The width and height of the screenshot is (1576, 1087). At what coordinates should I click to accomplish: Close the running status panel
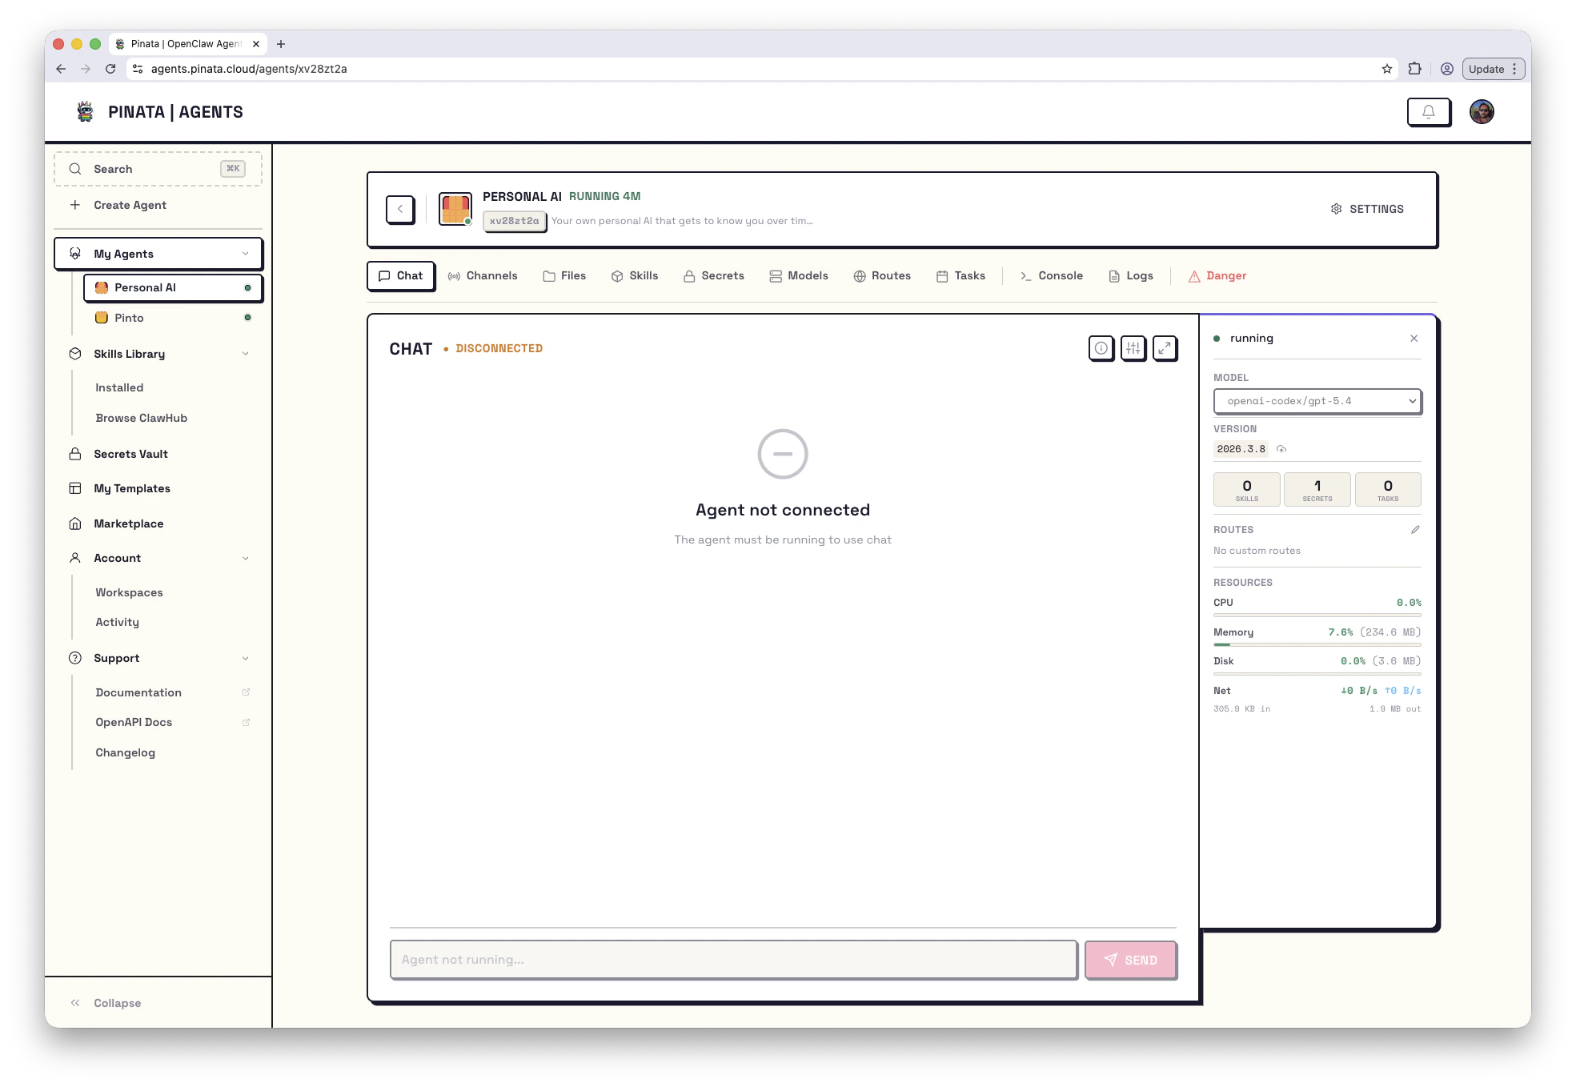click(1414, 339)
